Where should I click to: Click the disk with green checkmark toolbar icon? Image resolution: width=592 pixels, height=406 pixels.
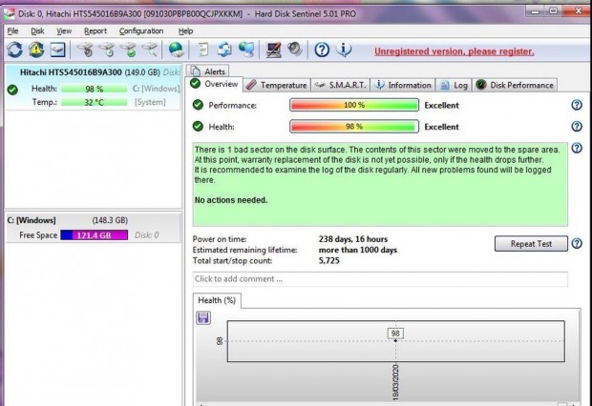point(128,50)
